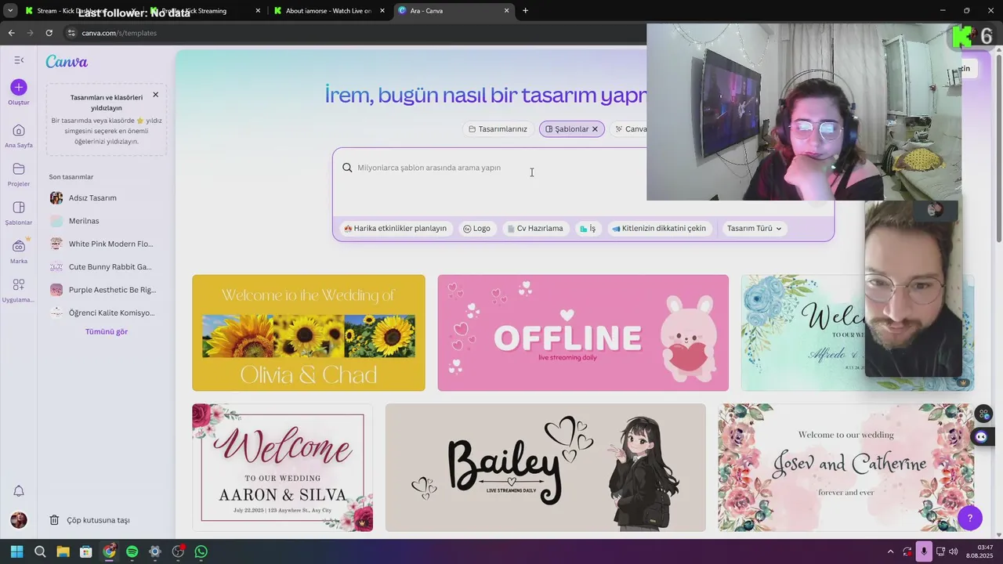Click Tümünü gör link

coord(107,332)
